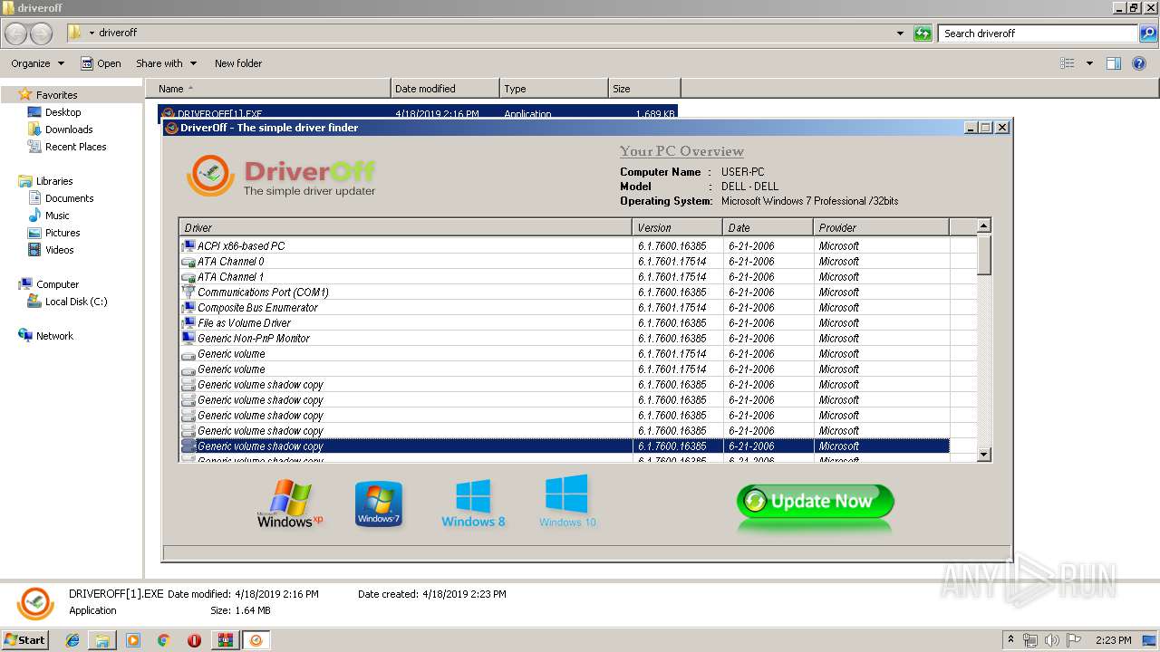The width and height of the screenshot is (1160, 652).
Task: Open Local Disk (C:)
Action: pos(76,302)
